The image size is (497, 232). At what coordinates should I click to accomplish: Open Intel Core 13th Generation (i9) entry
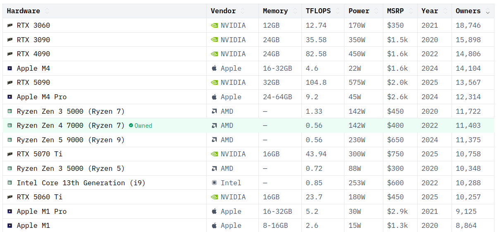81,183
